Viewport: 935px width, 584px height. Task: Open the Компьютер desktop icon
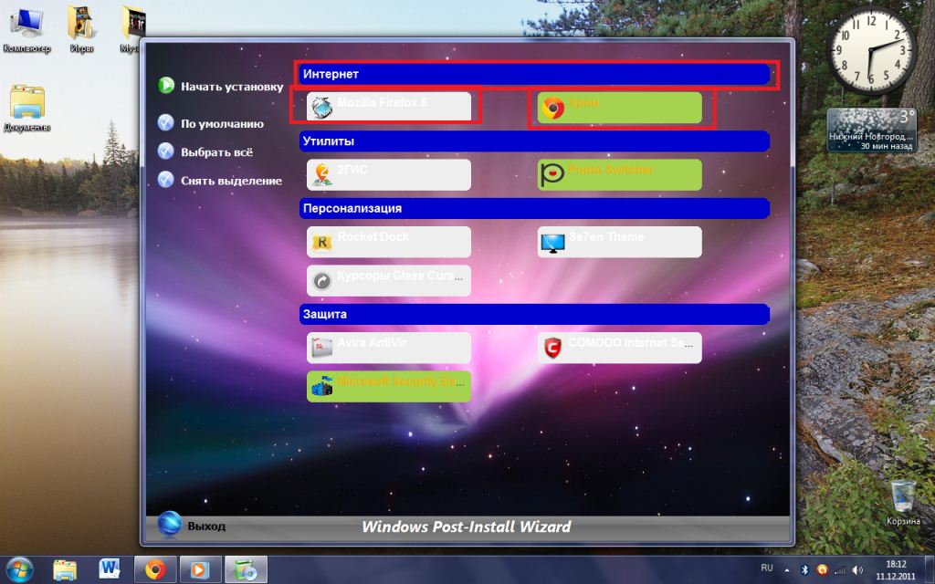pos(26,31)
